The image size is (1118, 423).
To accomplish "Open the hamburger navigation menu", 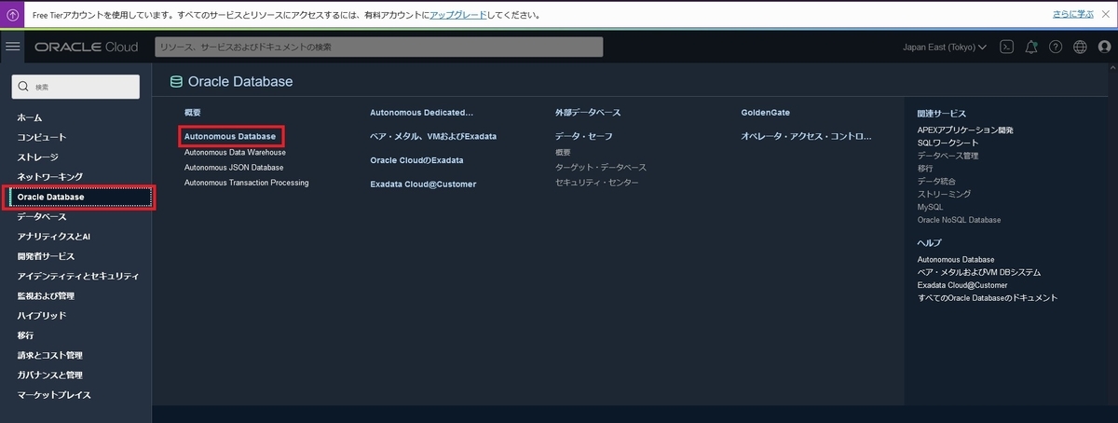I will tap(12, 47).
